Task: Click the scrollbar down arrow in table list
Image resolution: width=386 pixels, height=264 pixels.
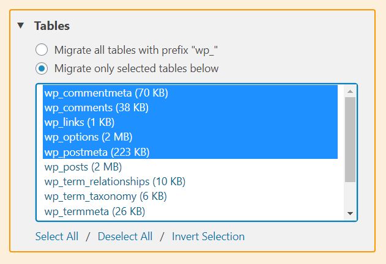Action: click(350, 213)
